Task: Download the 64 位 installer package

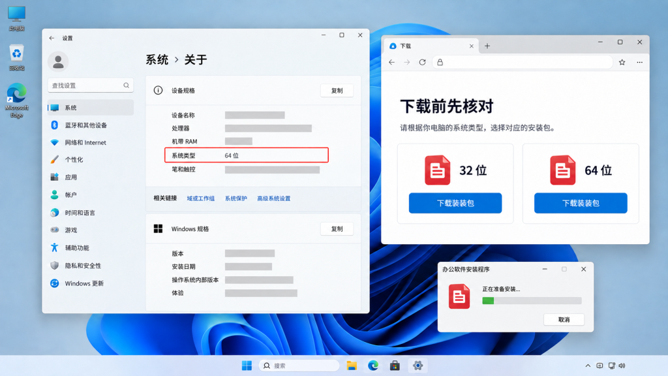Action: [x=580, y=203]
